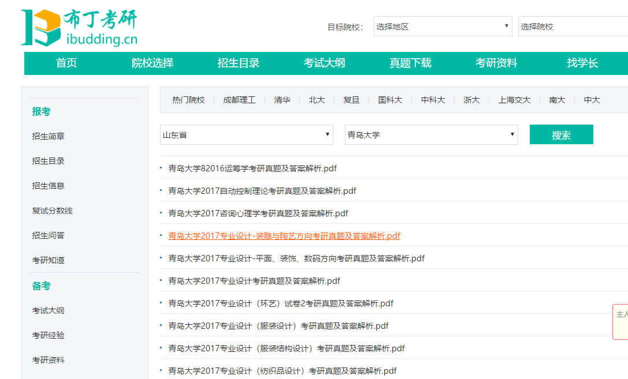The height and width of the screenshot is (379, 628).
Task: Open sidebar link 复试分数线
Action: point(53,211)
